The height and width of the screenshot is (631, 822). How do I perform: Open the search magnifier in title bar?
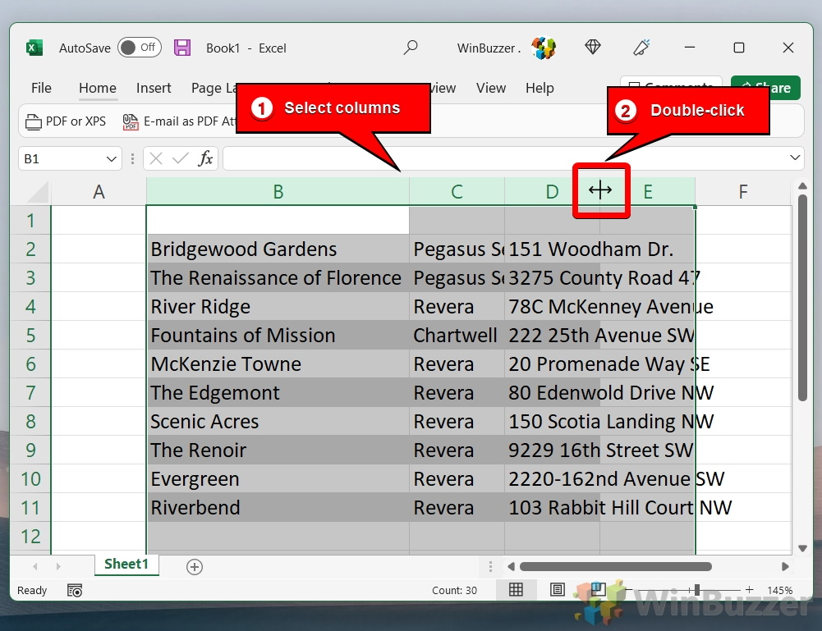click(411, 48)
